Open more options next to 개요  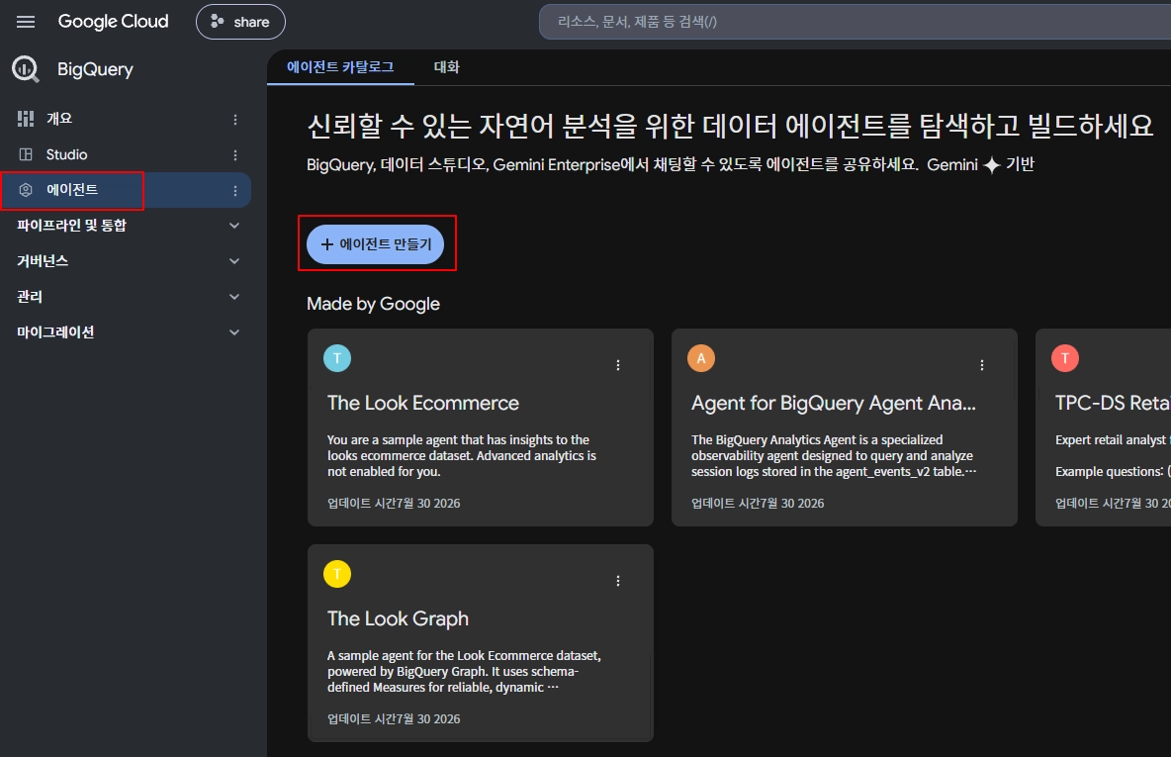pyautogui.click(x=235, y=120)
